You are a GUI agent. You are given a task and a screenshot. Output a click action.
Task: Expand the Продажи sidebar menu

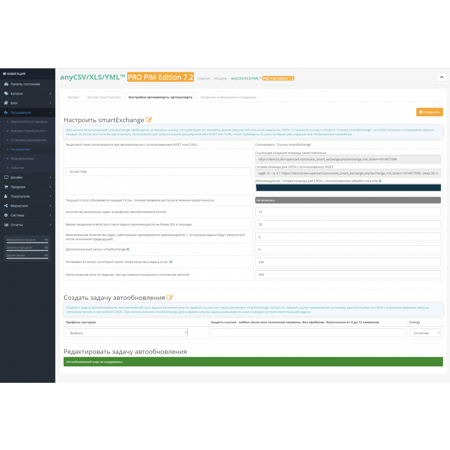pyautogui.click(x=27, y=187)
